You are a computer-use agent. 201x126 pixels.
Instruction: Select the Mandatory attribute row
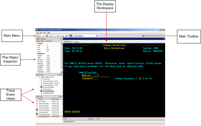(49, 72)
